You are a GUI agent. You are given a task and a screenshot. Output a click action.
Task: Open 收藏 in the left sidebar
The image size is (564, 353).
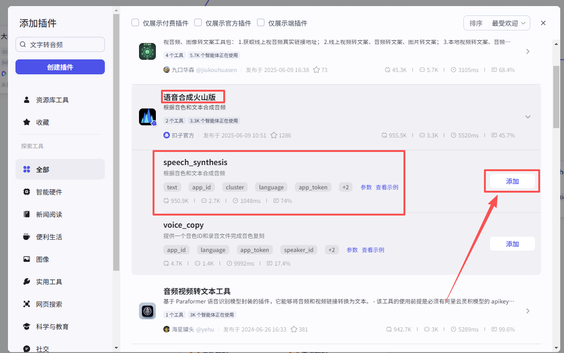click(x=43, y=122)
